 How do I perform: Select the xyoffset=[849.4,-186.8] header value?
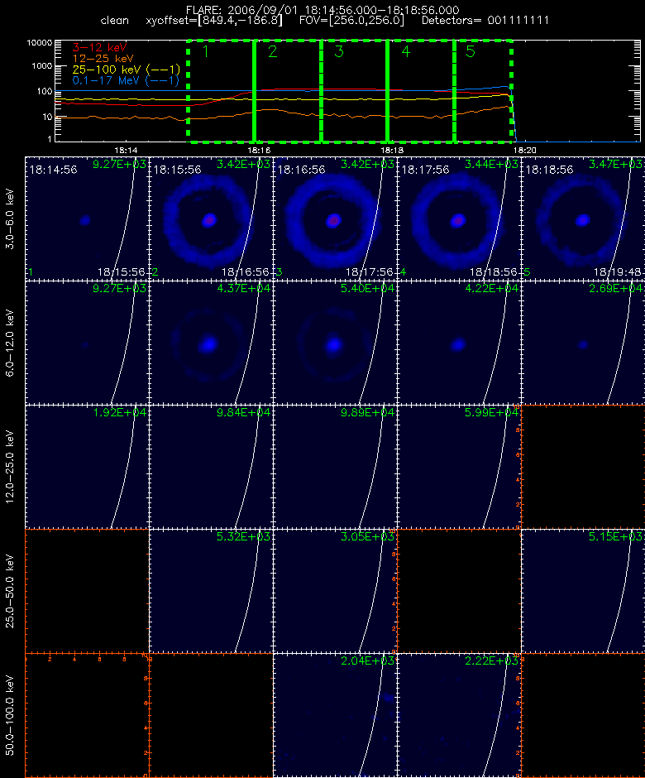coord(214,21)
